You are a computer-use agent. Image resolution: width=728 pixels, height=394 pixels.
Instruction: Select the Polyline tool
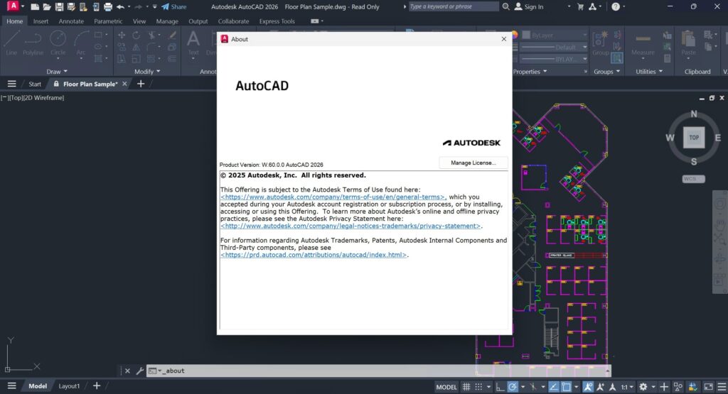pos(33,43)
